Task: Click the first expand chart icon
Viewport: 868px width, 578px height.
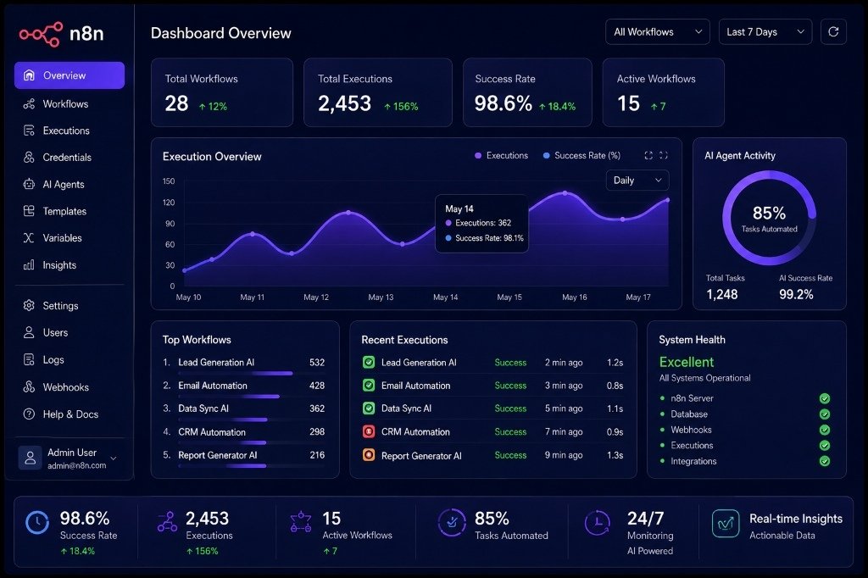Action: [x=648, y=156]
